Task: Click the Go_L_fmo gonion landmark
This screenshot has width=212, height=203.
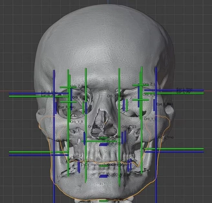Action: (166, 138)
